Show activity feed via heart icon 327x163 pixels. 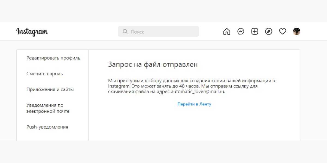pyautogui.click(x=283, y=32)
